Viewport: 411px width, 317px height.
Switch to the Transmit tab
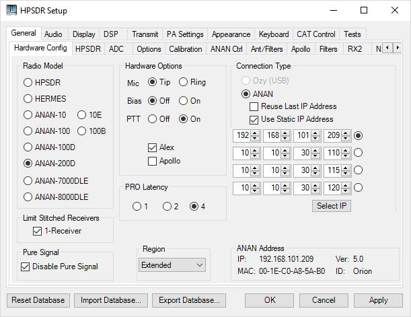click(145, 34)
